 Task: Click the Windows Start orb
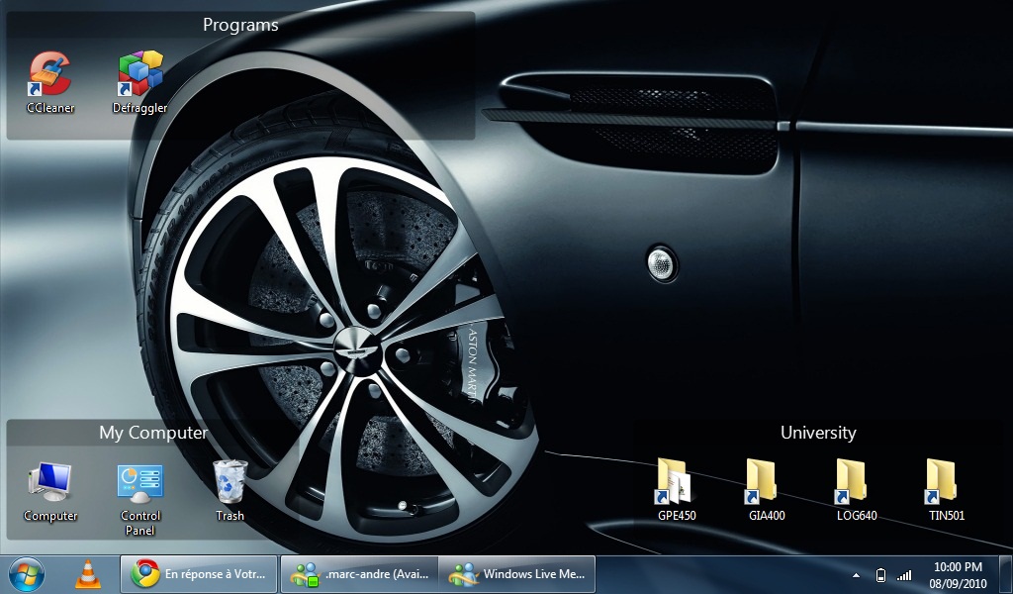[27, 574]
